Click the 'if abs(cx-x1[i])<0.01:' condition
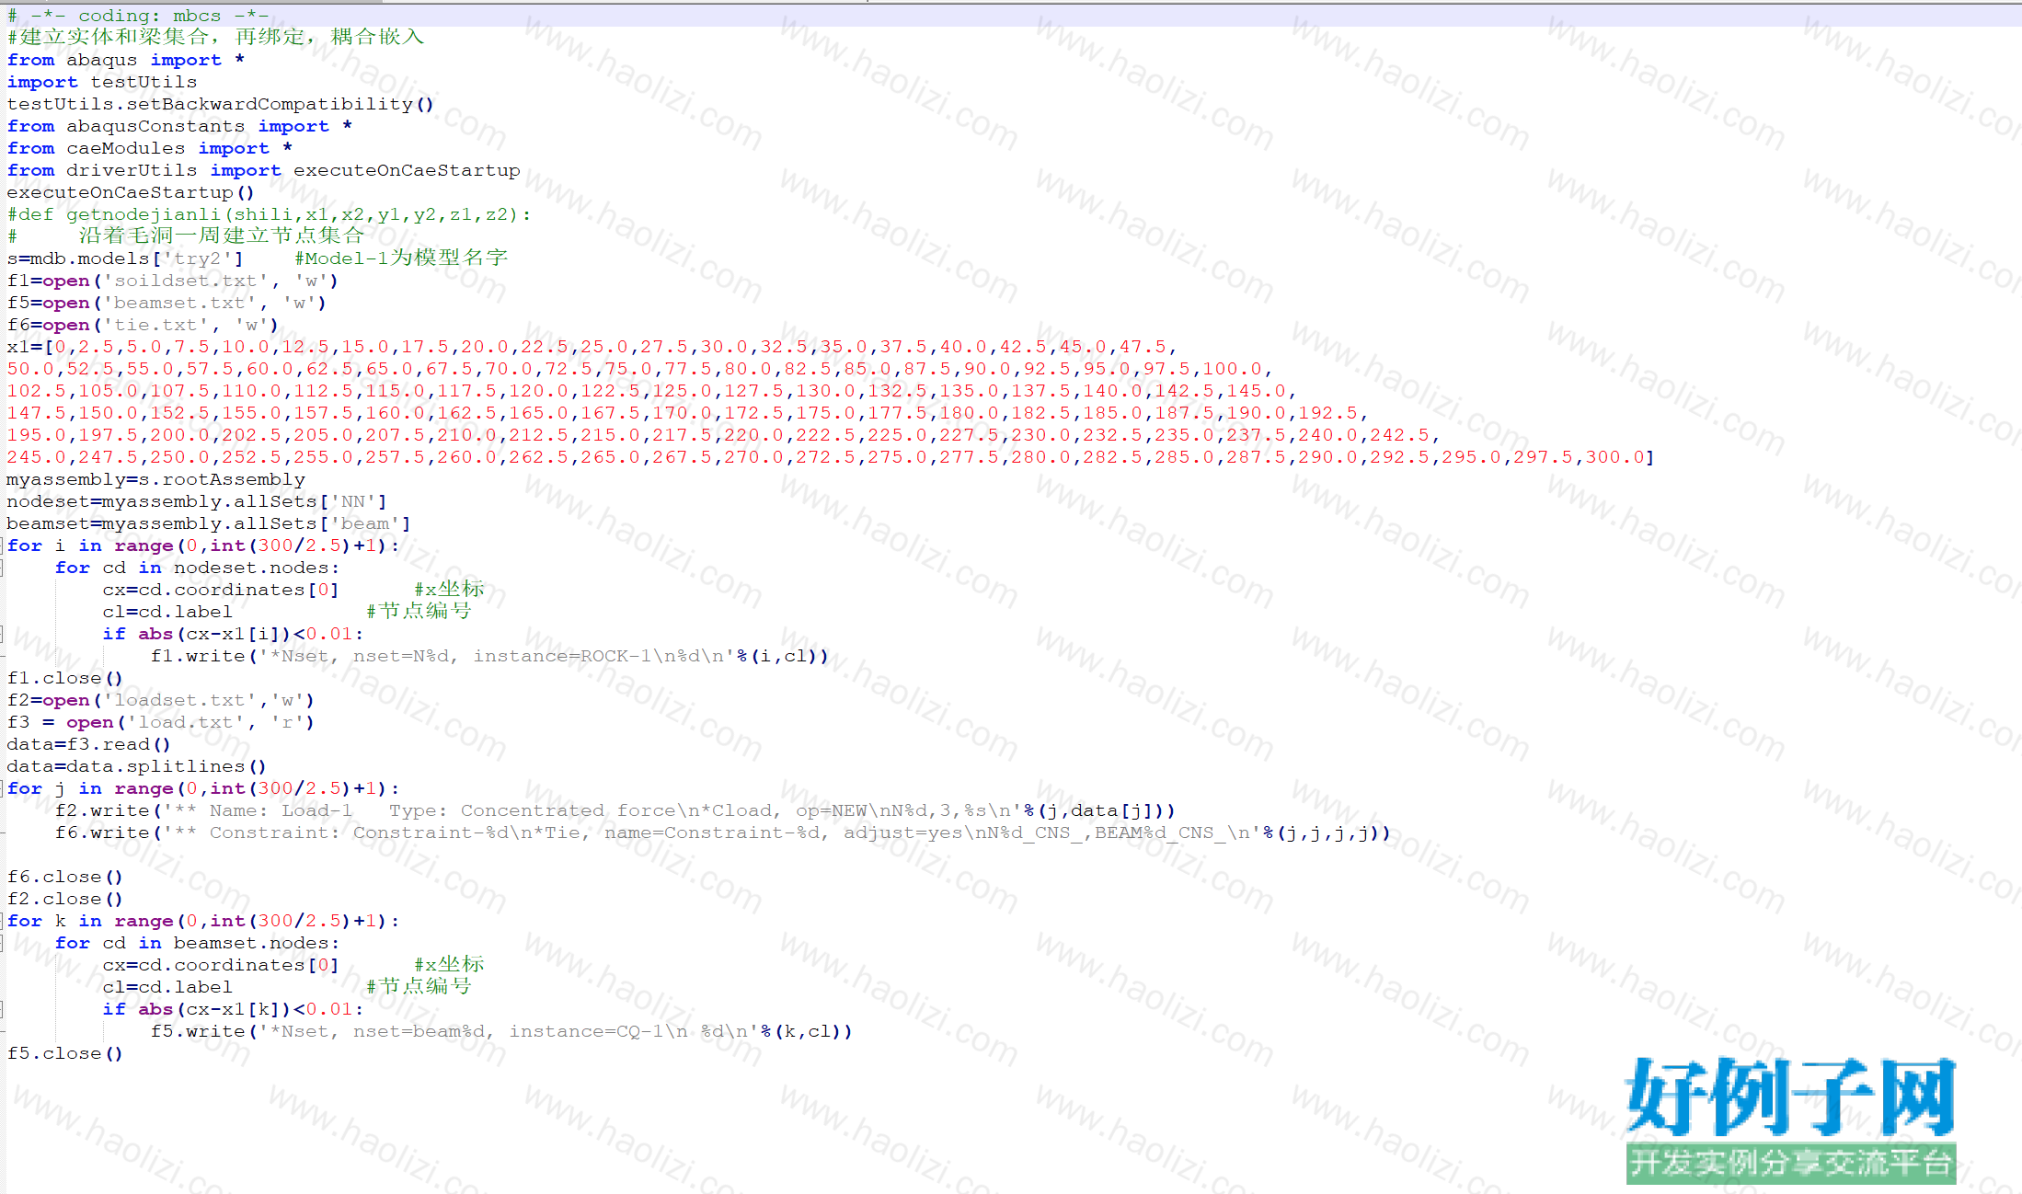 [x=233, y=634]
